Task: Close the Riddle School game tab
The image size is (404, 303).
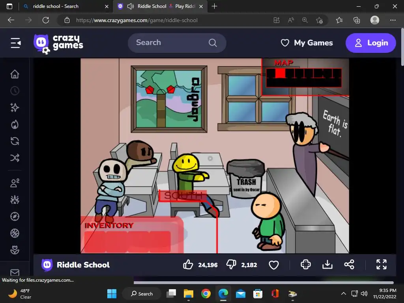Action: pyautogui.click(x=201, y=6)
